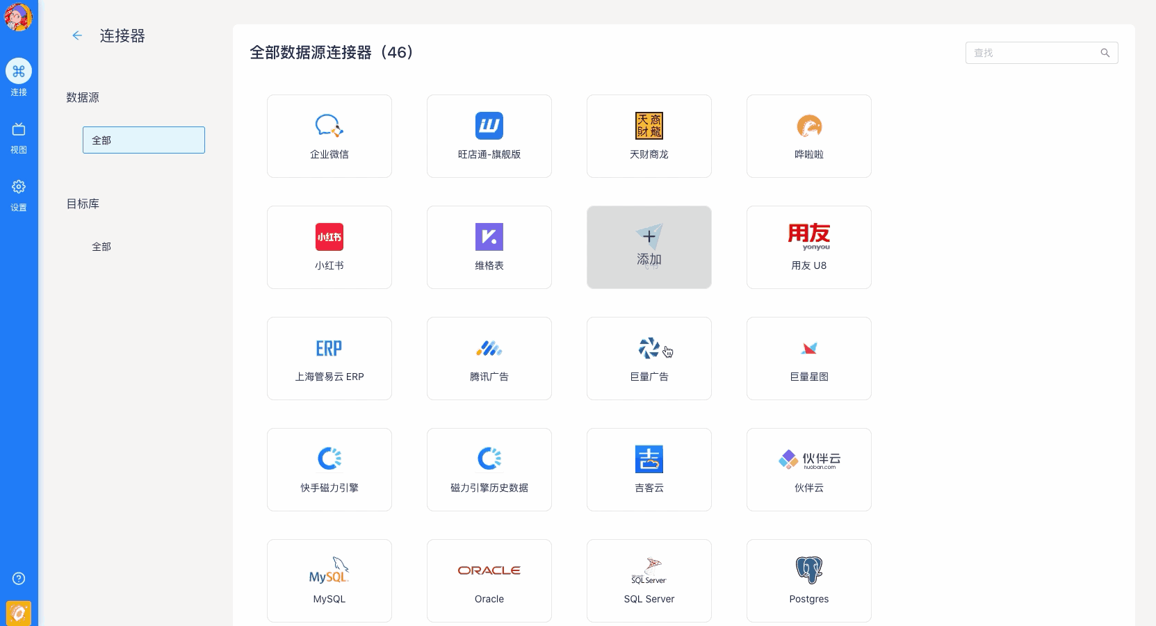Select the MySQL connector logo

click(329, 570)
